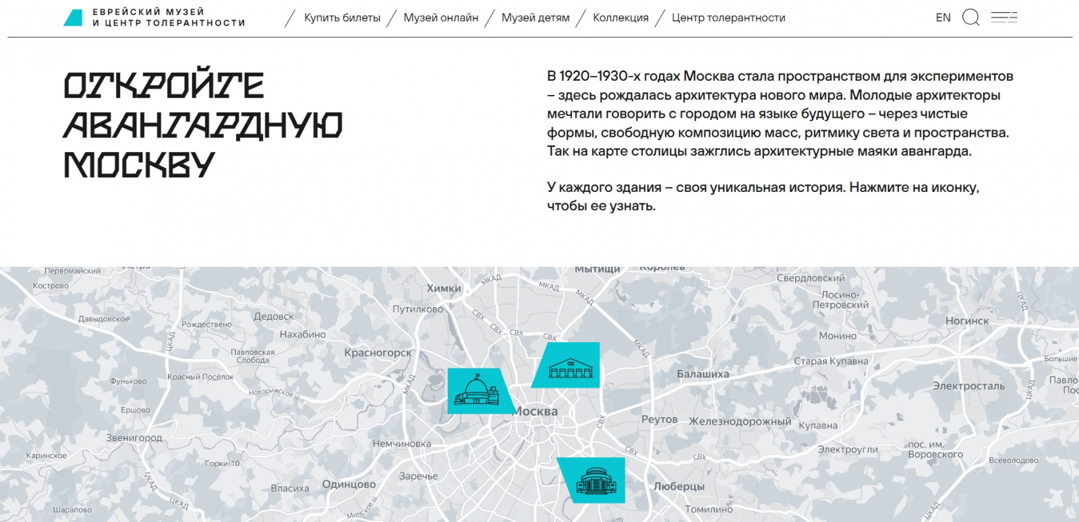Open Центр толерантности menu item
Viewport: 1079px width, 522px height.
point(728,18)
